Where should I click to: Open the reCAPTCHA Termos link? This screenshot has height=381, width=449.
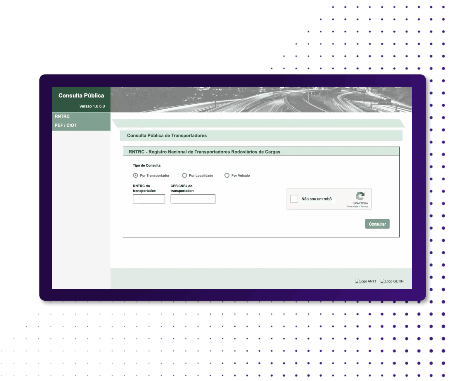[365, 207]
